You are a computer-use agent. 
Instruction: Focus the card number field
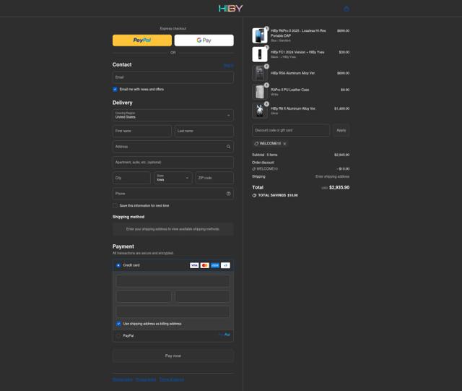(173, 281)
